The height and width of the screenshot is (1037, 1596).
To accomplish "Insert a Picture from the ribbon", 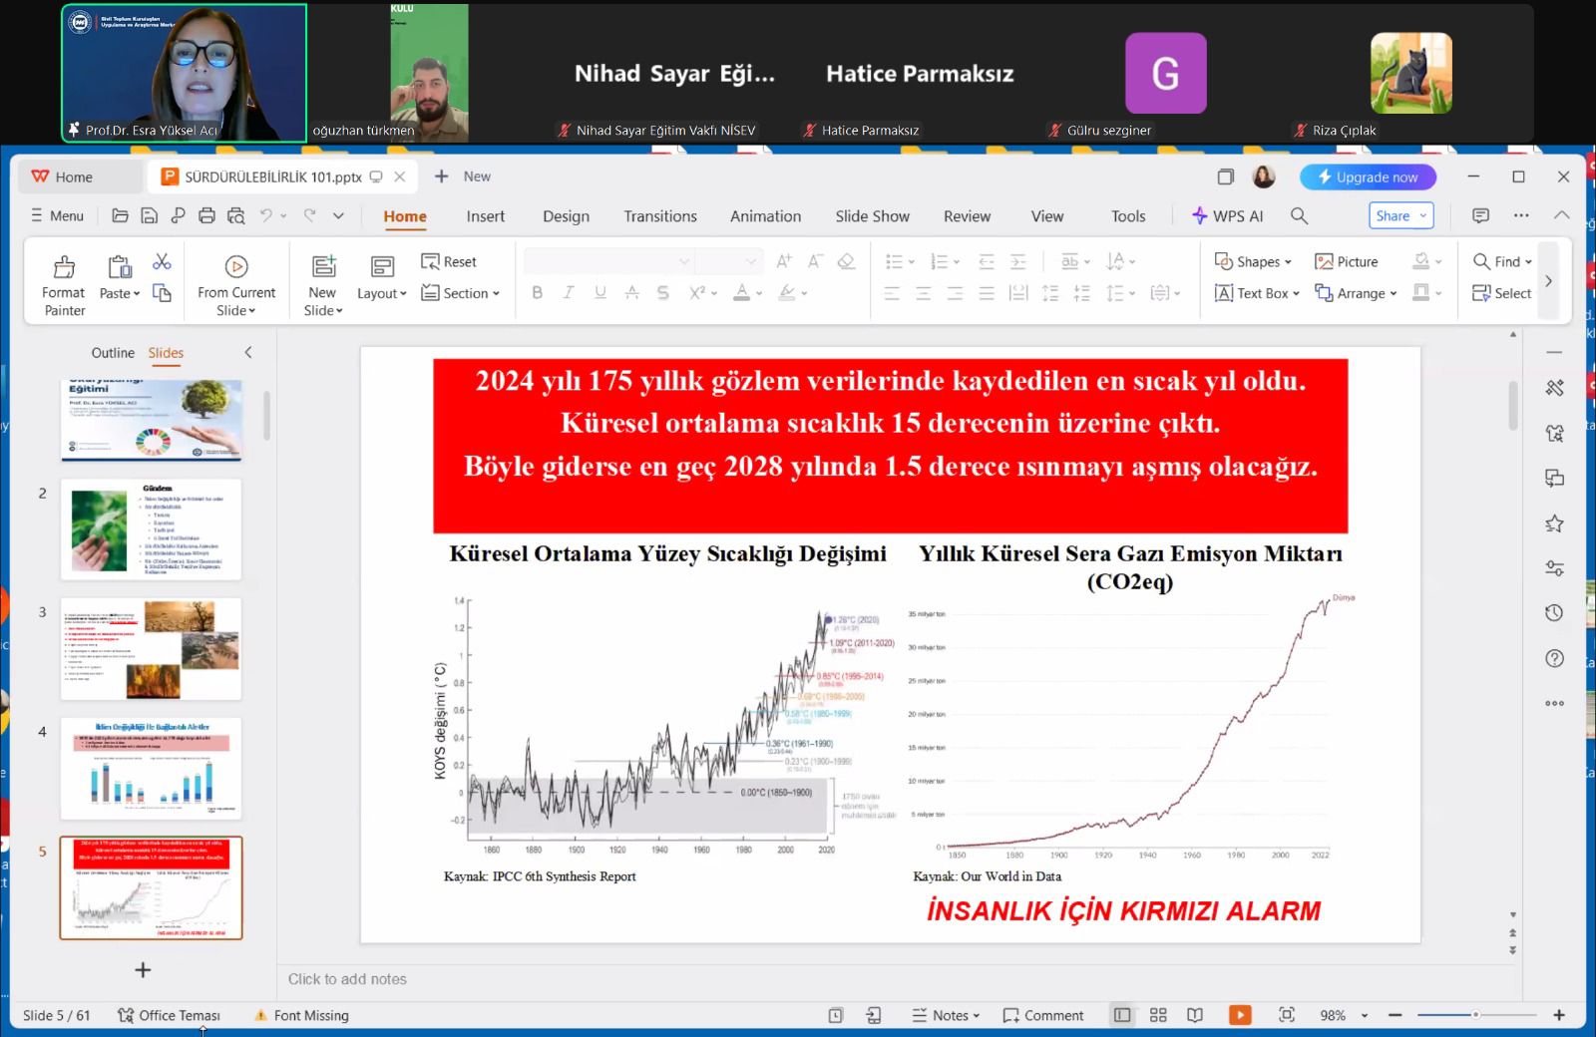I will tap(1346, 261).
